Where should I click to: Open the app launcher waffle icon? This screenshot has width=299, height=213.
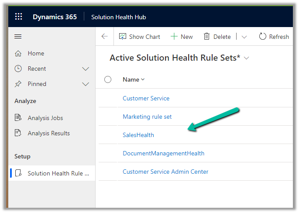click(x=18, y=17)
